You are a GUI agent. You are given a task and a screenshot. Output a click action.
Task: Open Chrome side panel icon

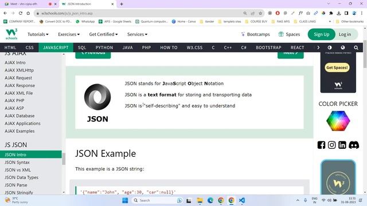point(346,13)
